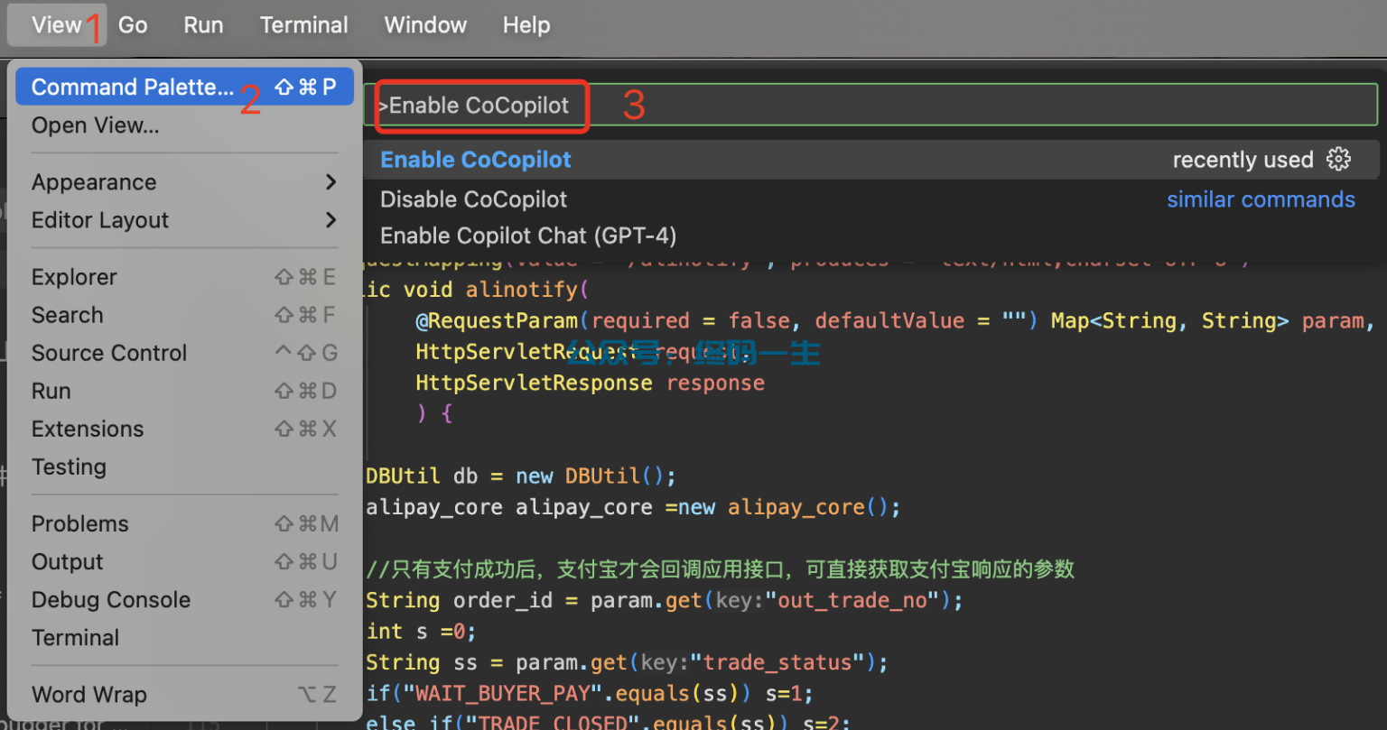Image resolution: width=1387 pixels, height=730 pixels.
Task: Expand the Editor Layout submenu
Action: (x=100, y=220)
